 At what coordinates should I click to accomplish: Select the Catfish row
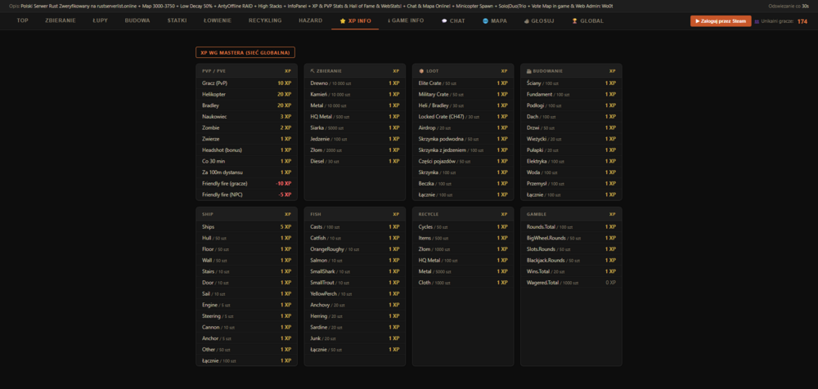(355, 238)
